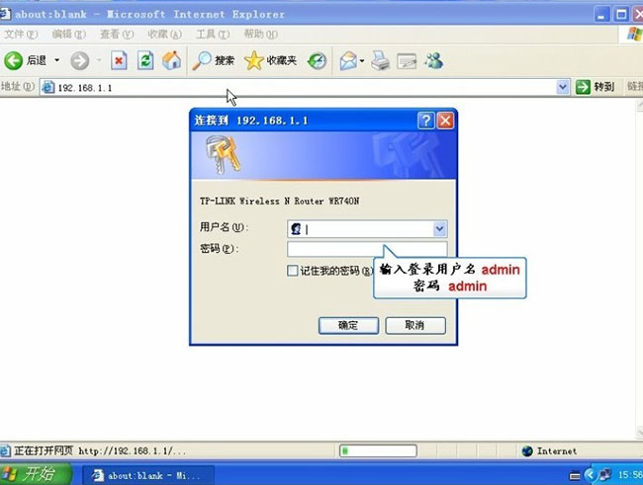Click the Internet zone globe icon
The height and width of the screenshot is (485, 643).
tap(527, 451)
